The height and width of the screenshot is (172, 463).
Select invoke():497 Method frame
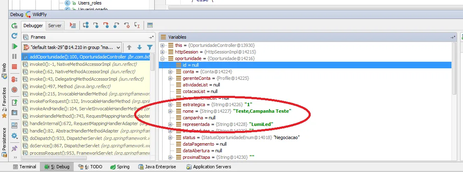point(86,86)
